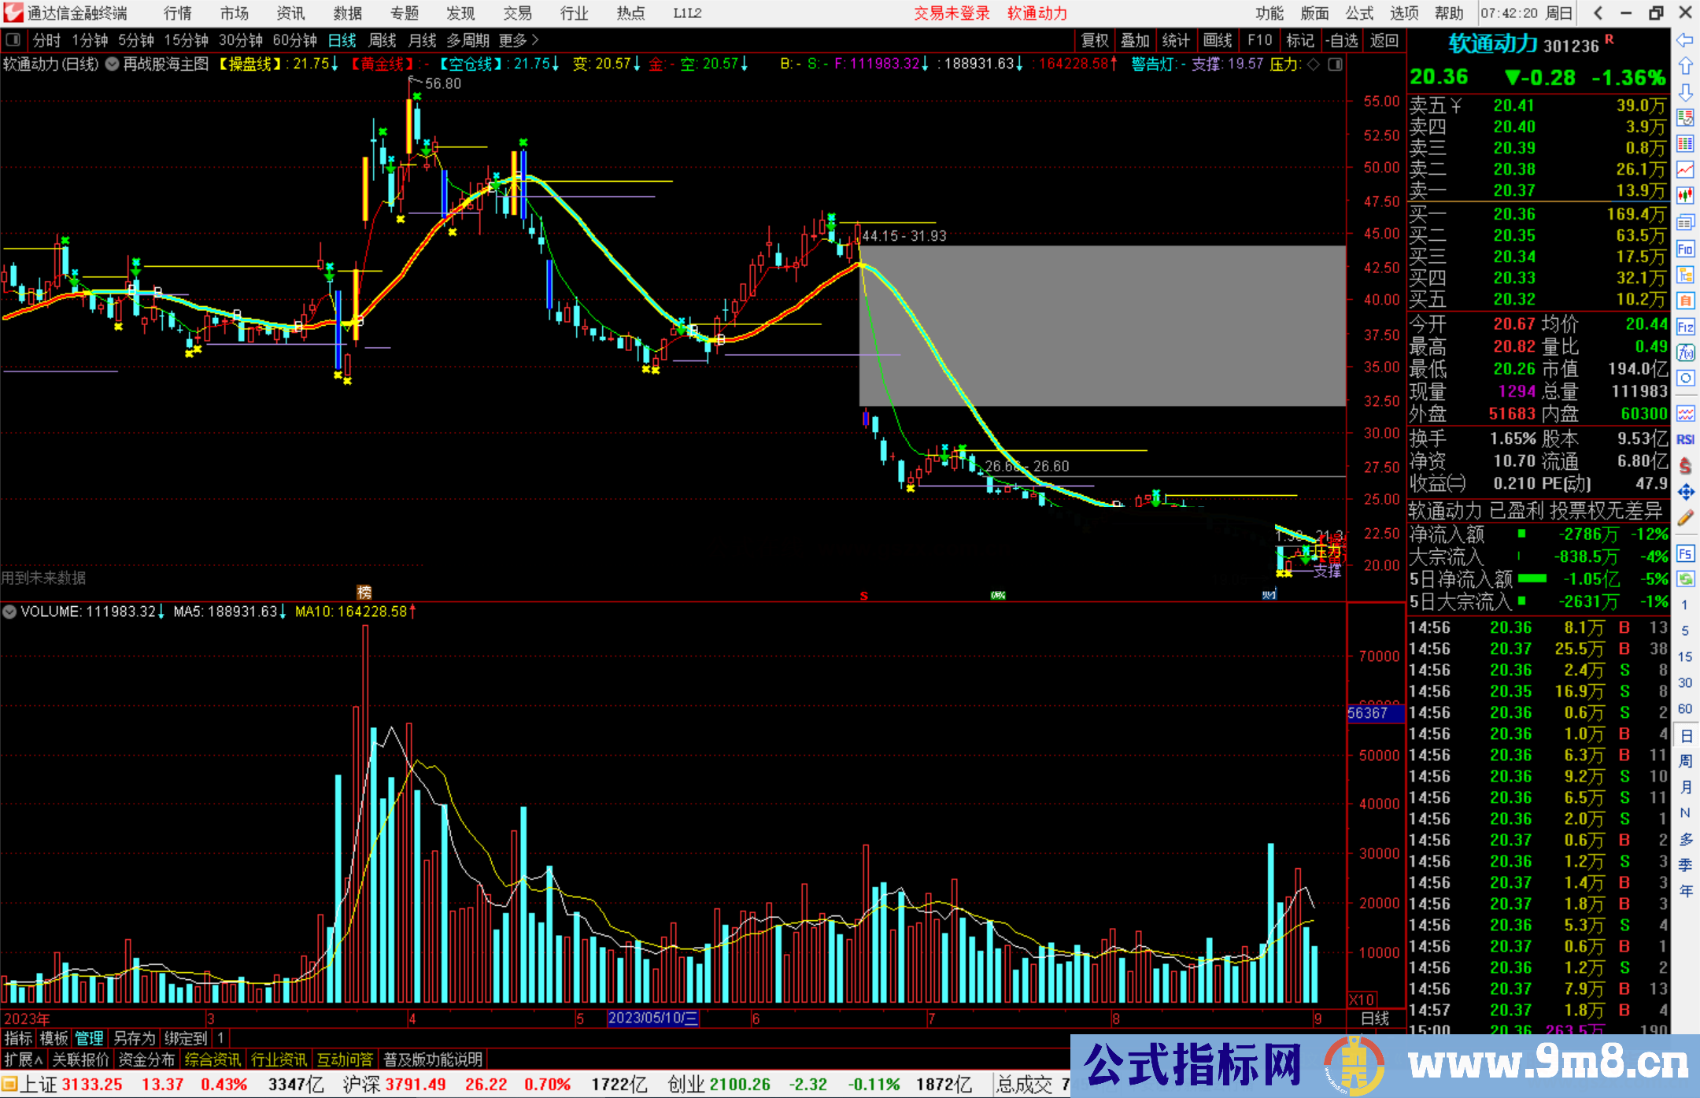The height and width of the screenshot is (1098, 1700).
Task: Click the 2023/05/10 date marker on timeline
Action: (x=652, y=1018)
